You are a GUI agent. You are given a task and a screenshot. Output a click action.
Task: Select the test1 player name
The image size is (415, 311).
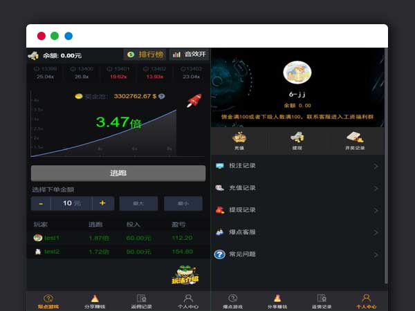coord(52,238)
